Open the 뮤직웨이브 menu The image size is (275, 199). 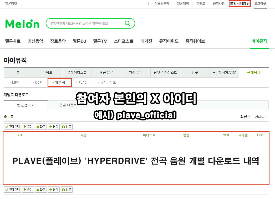click(x=195, y=41)
